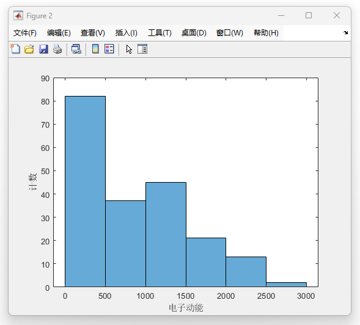Print the figure with the printer icon

tap(57, 49)
